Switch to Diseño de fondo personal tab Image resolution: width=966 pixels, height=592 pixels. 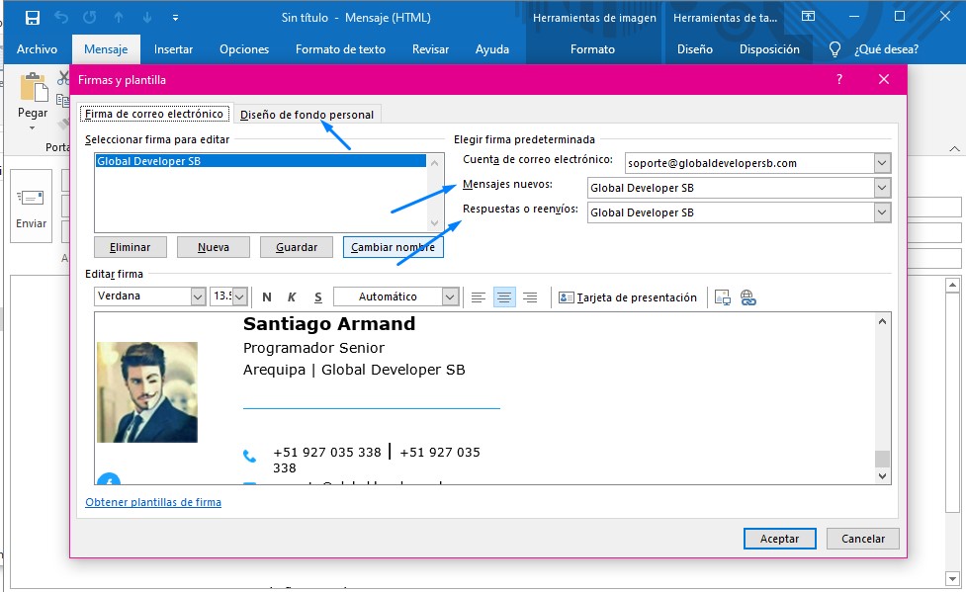click(307, 115)
